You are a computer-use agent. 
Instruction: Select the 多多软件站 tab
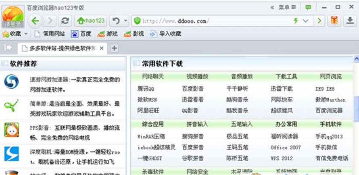[62, 48]
